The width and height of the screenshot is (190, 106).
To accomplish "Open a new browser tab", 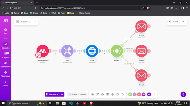I will pos(37,3).
